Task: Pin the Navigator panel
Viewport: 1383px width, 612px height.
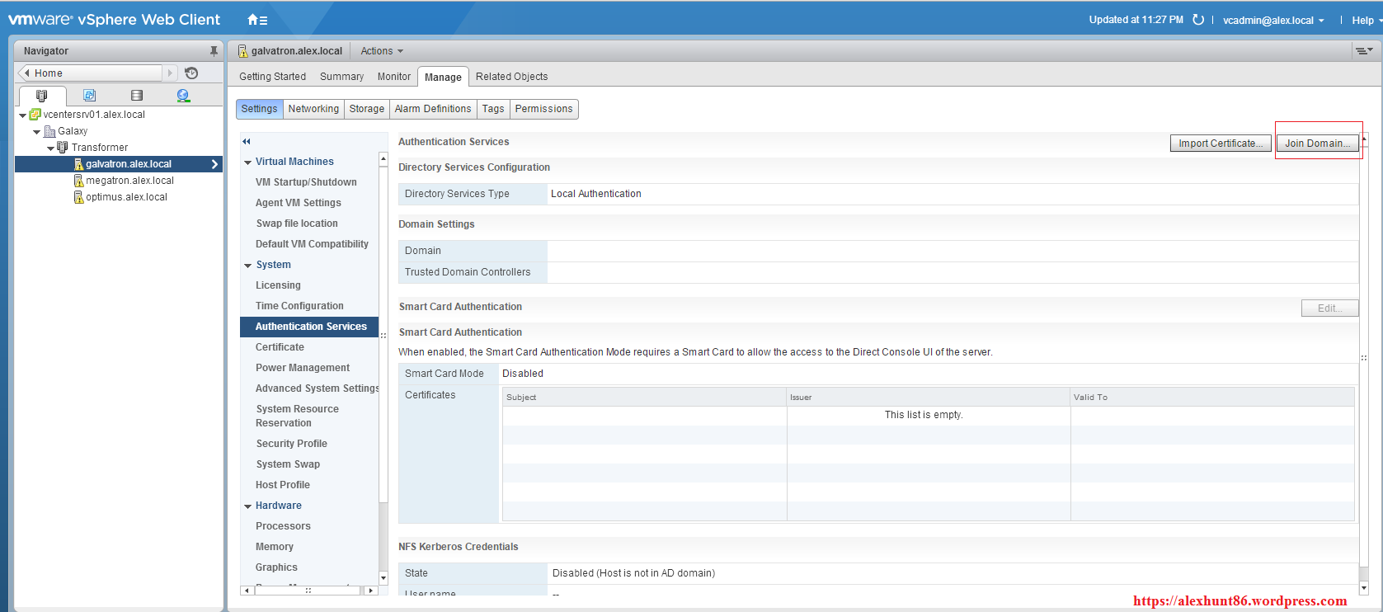Action: [x=214, y=51]
